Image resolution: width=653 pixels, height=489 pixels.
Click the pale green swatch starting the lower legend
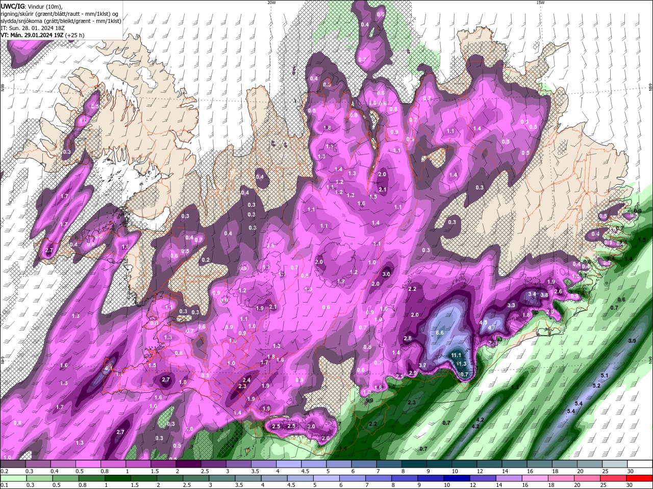click(13, 478)
